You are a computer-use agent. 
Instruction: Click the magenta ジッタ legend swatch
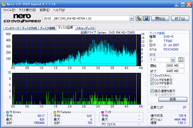tap(103, 112)
